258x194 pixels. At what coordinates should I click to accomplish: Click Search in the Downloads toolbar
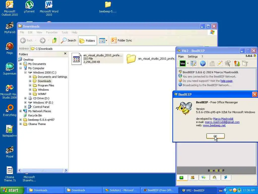pyautogui.click(x=69, y=40)
